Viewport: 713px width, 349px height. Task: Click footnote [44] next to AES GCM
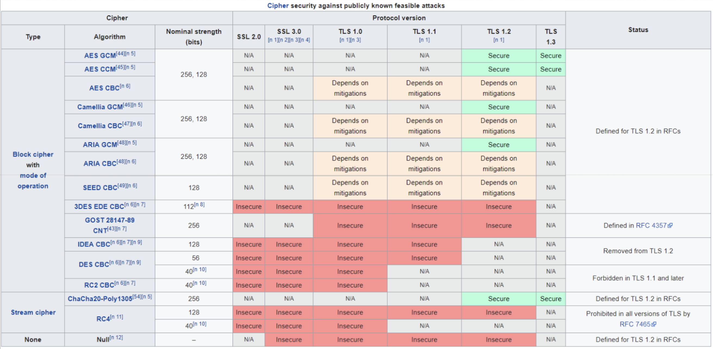120,53
